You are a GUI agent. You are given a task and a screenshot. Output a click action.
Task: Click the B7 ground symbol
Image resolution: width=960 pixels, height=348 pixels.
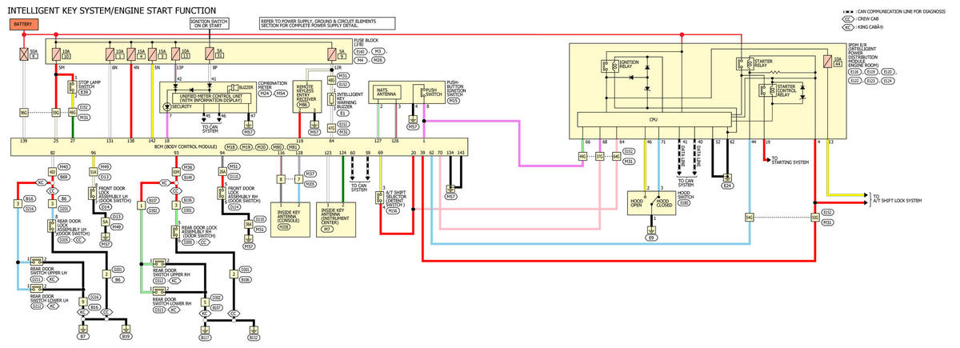pyautogui.click(x=82, y=328)
